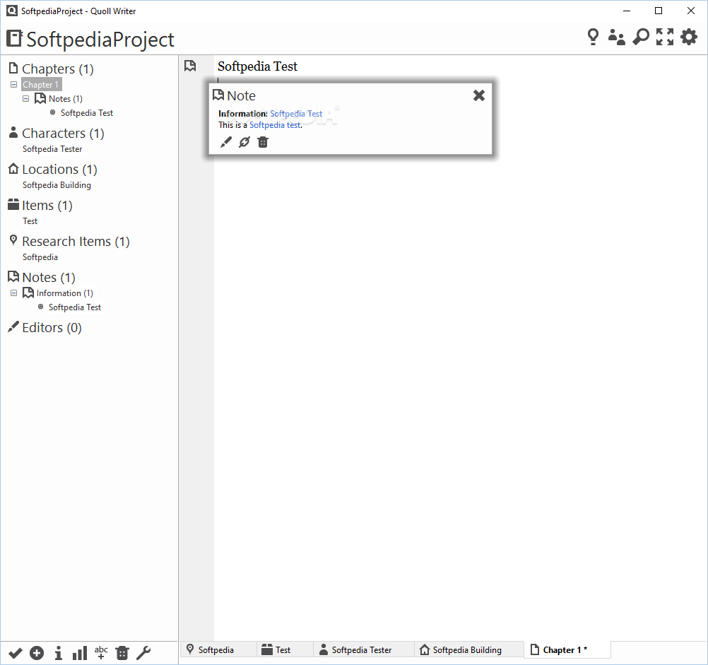Viewport: 708px width, 665px height.
Task: Collapse the Information (1) notes node
Action: click(x=14, y=293)
